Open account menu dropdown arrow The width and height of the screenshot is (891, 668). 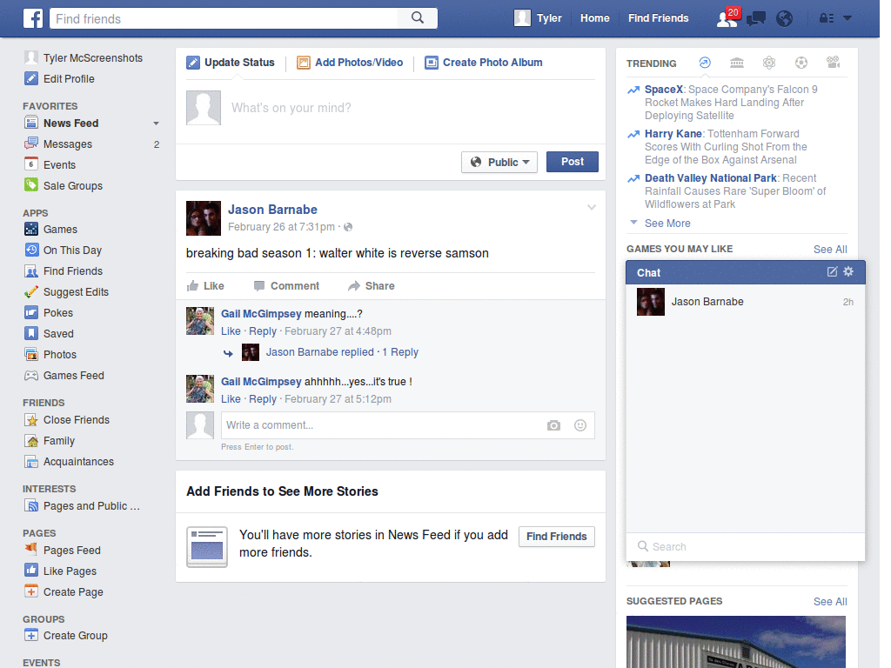847,18
